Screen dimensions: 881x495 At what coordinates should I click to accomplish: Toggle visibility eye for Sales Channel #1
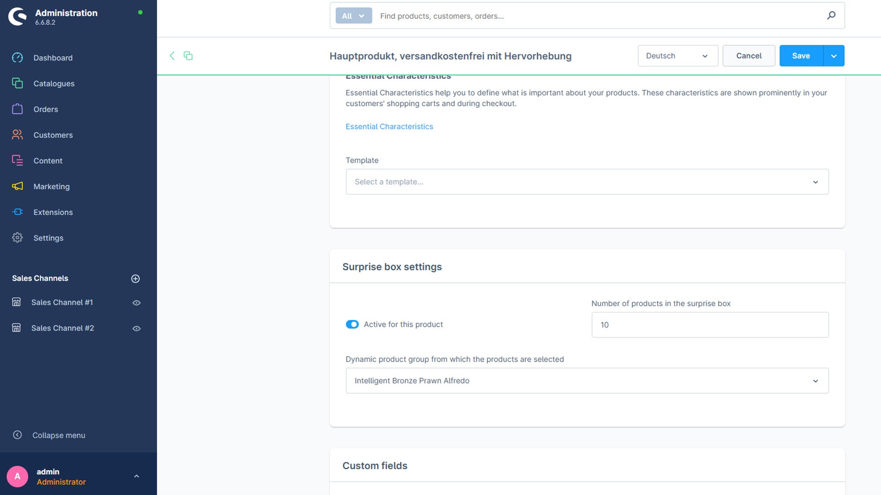click(136, 302)
